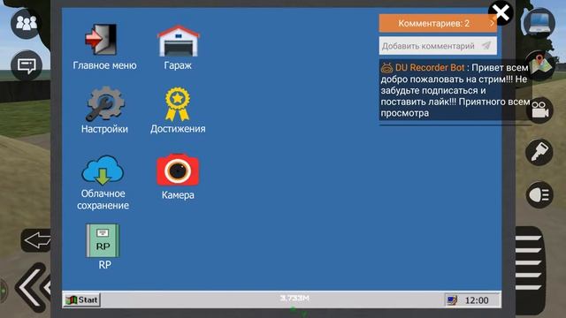Image resolution: width=566 pixels, height=318 pixels.
Task: Click the DU Recorder Bot avatar icon
Action: point(386,68)
